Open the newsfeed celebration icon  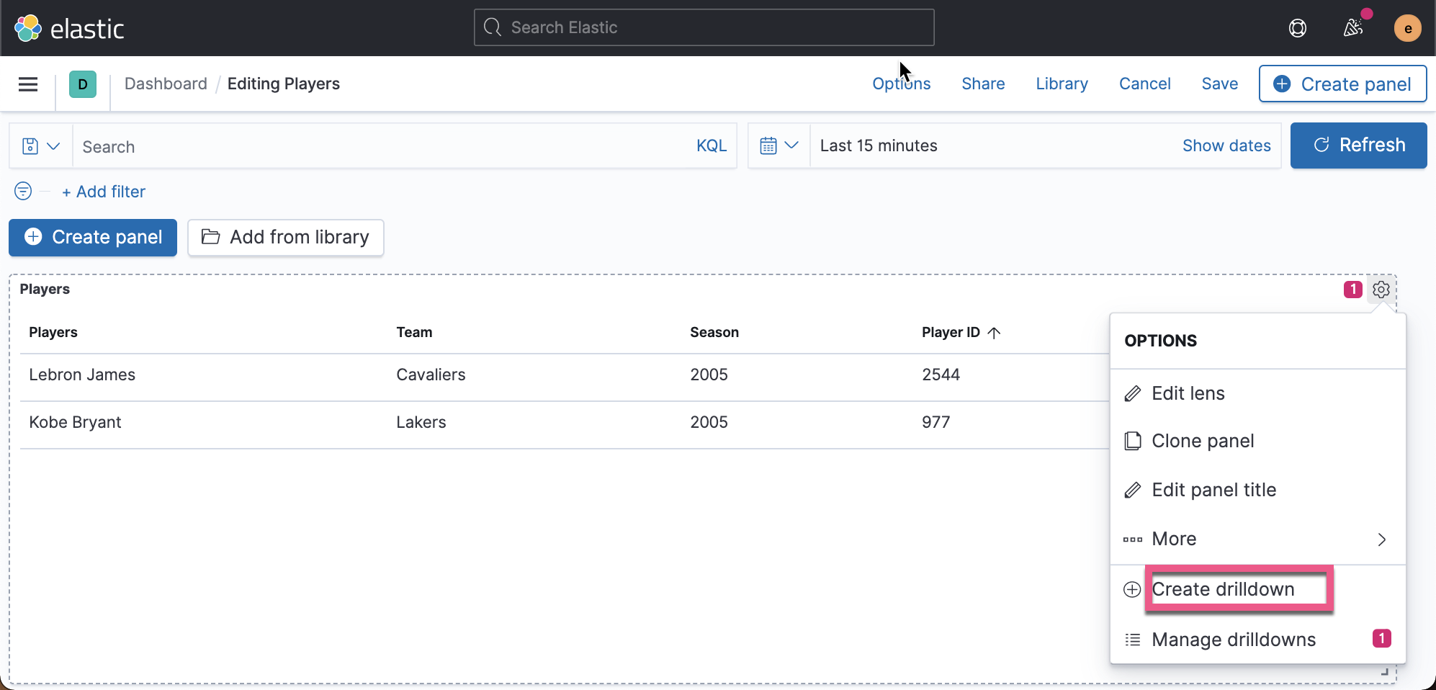pyautogui.click(x=1353, y=28)
